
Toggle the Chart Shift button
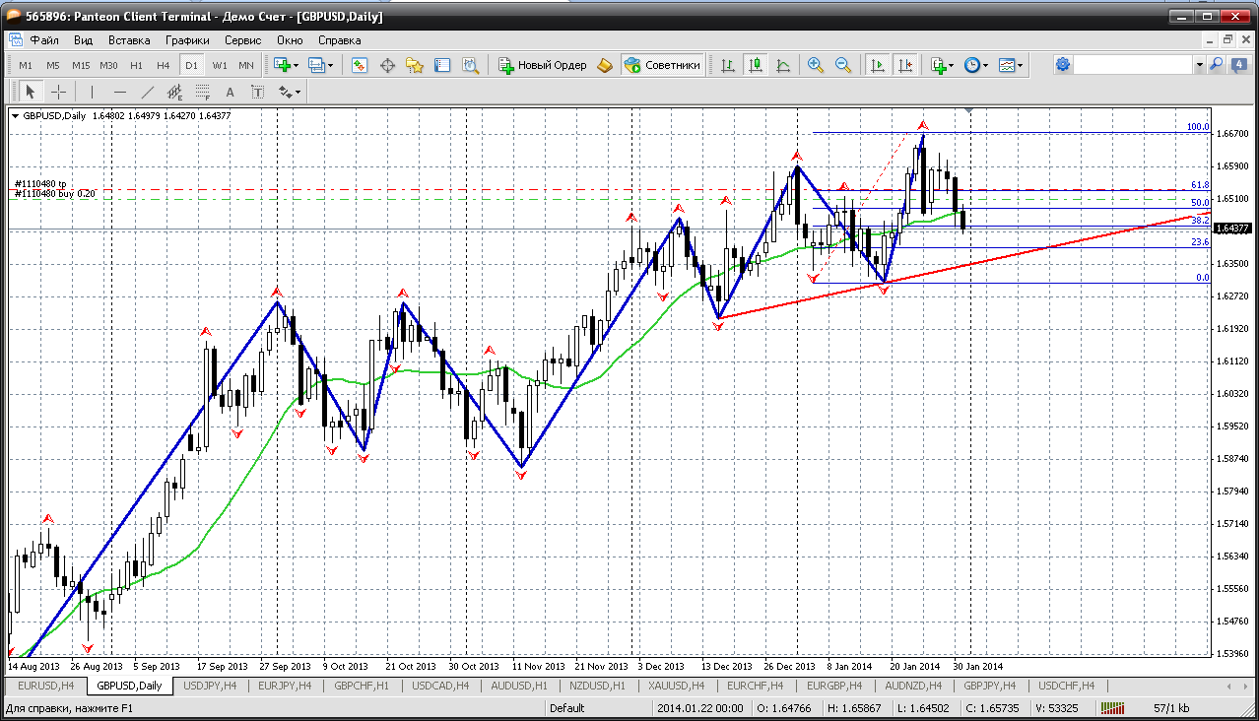(904, 65)
